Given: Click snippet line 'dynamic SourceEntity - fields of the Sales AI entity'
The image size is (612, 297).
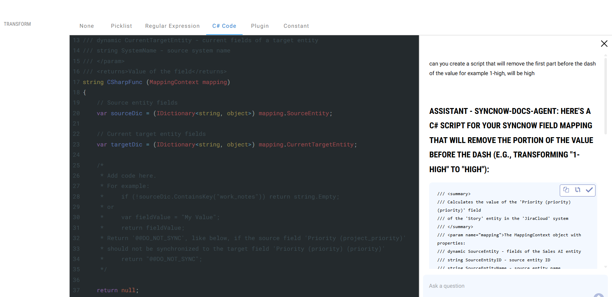Looking at the screenshot, I should (509, 251).
